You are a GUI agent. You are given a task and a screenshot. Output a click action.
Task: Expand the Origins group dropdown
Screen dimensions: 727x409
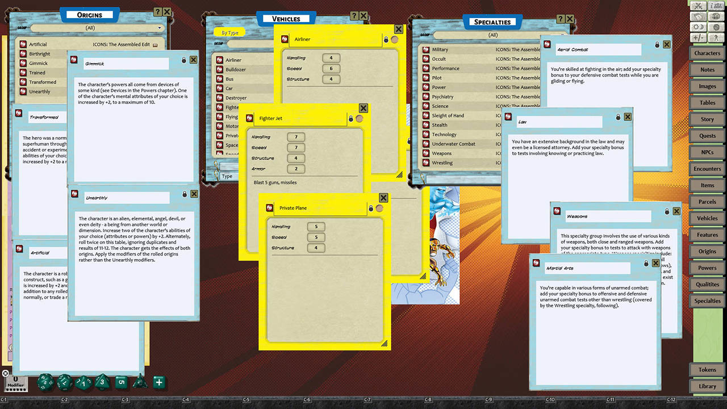point(97,28)
